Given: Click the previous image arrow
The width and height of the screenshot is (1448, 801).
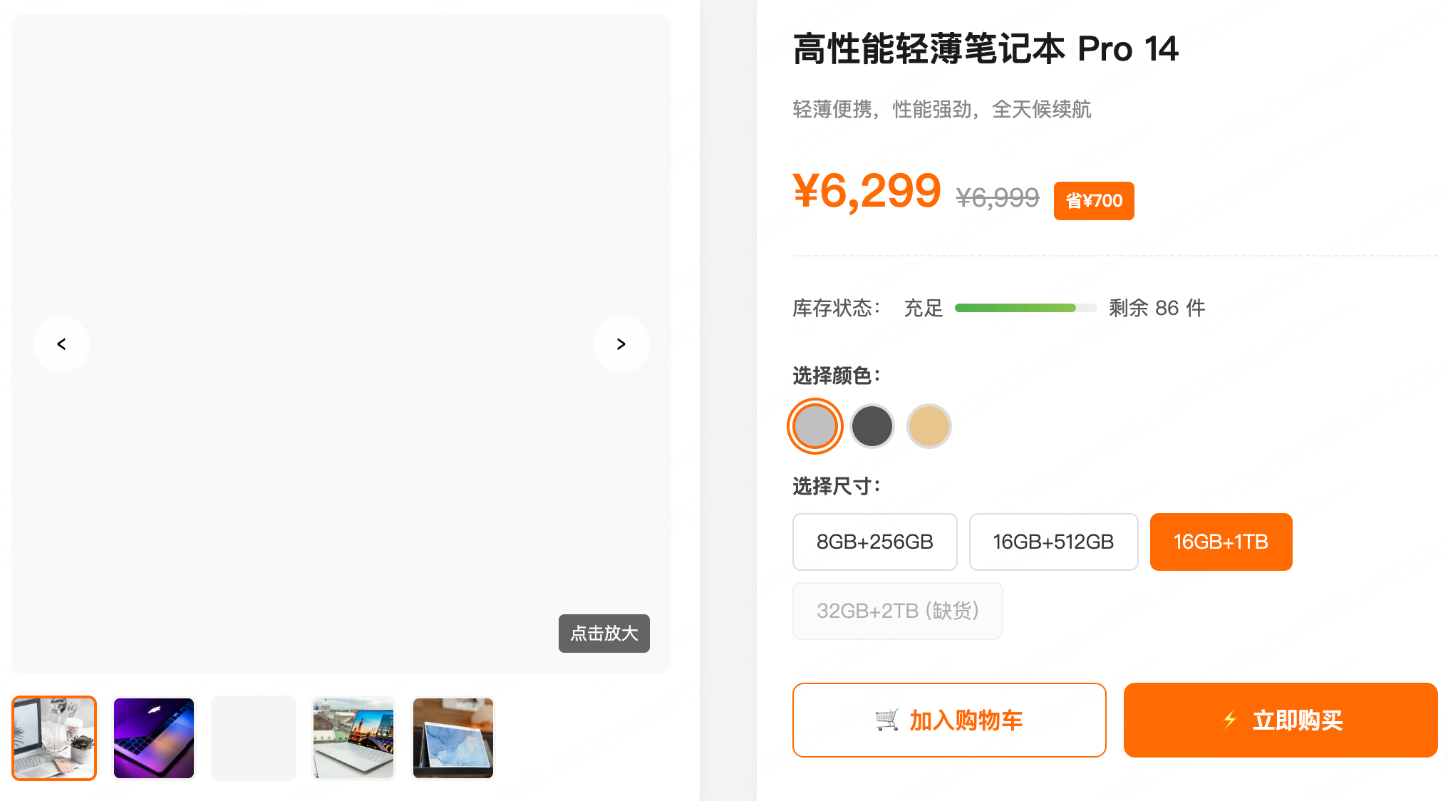Looking at the screenshot, I should tap(61, 344).
